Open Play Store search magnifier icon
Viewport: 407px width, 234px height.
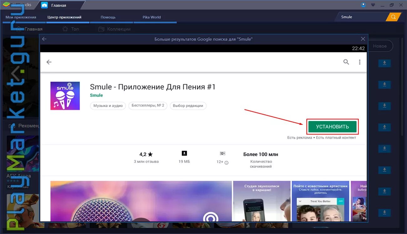[346, 62]
